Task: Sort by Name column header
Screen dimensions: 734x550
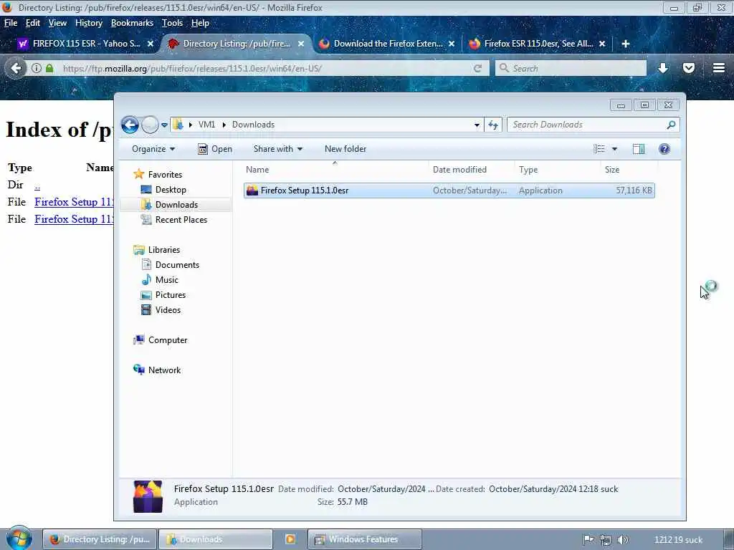Action: tap(335, 169)
